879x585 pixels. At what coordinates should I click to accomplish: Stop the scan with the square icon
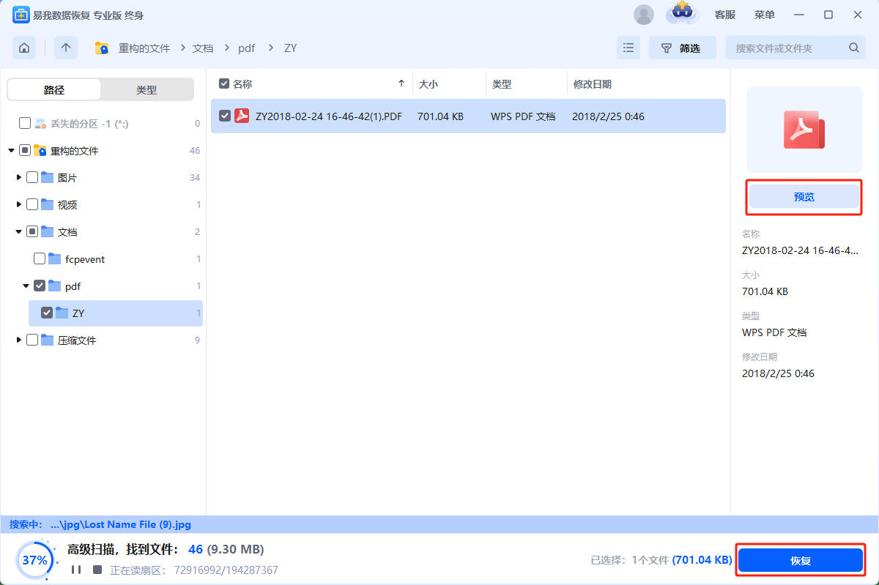(x=97, y=570)
